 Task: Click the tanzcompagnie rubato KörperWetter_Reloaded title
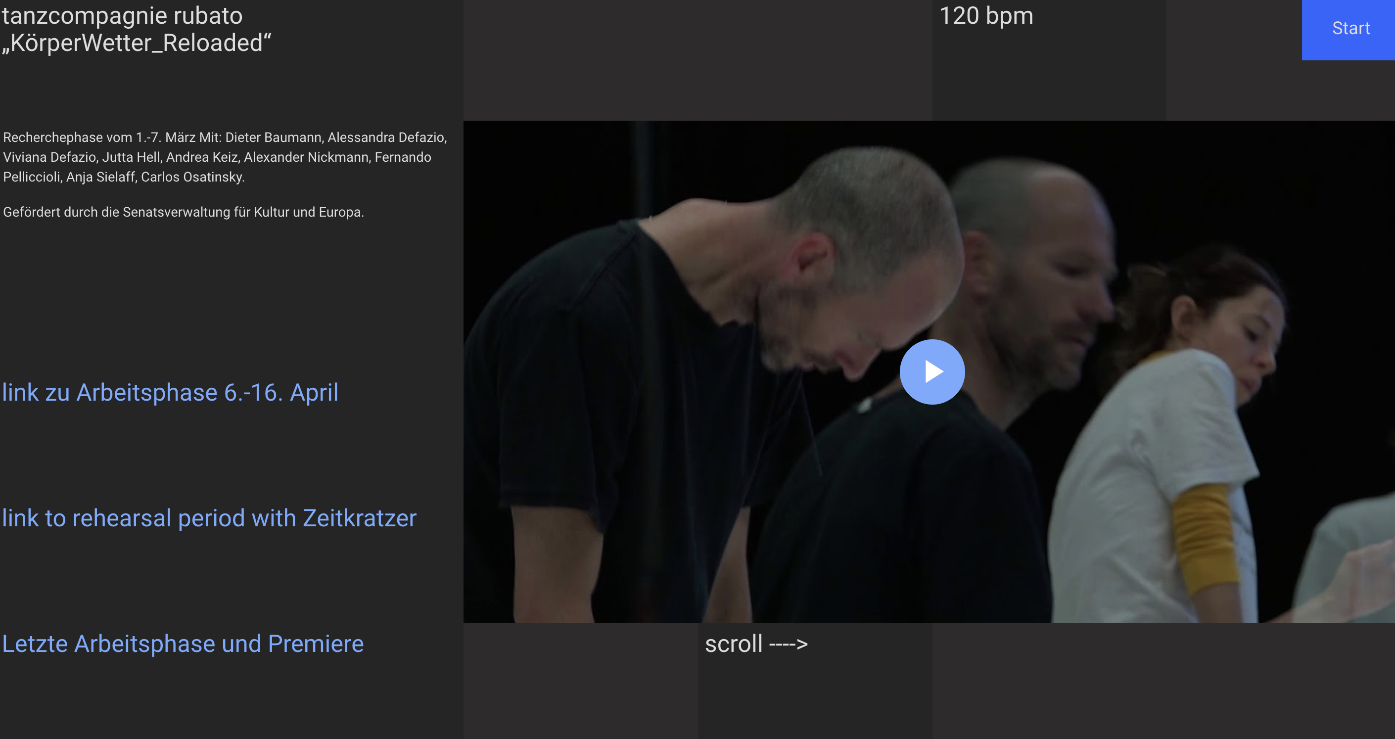(x=137, y=29)
